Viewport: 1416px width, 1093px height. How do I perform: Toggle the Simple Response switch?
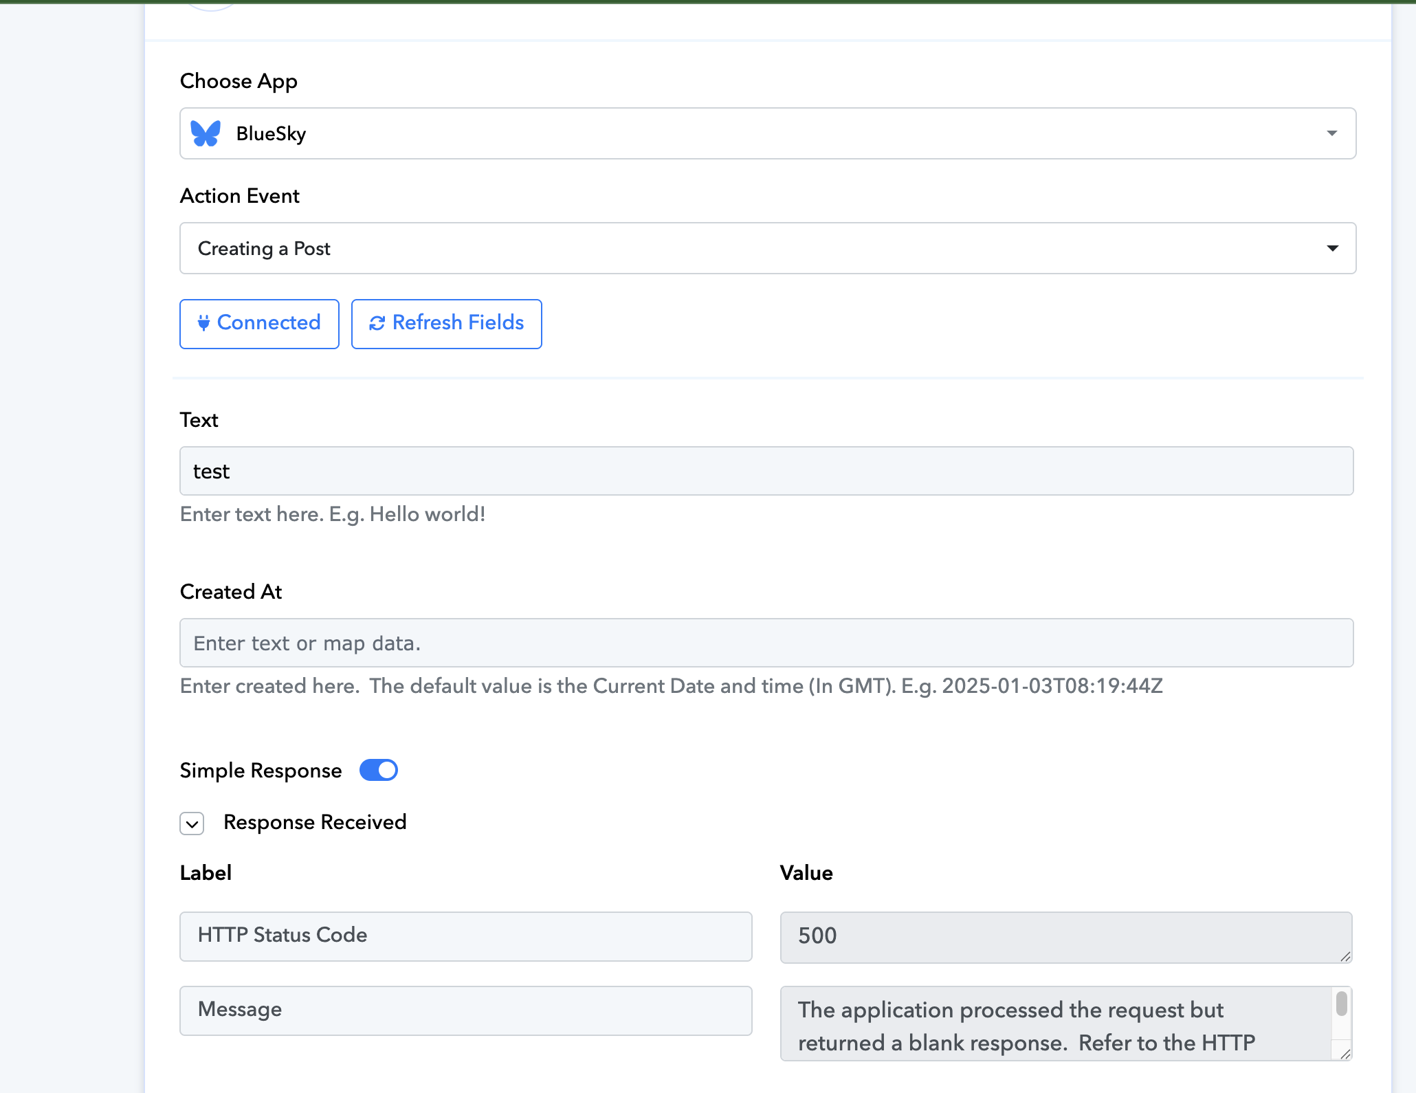(379, 770)
